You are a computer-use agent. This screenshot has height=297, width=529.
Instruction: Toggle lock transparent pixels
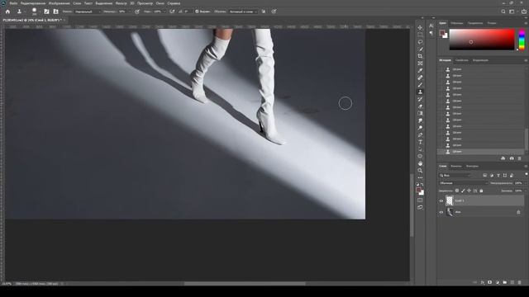tap(457, 191)
